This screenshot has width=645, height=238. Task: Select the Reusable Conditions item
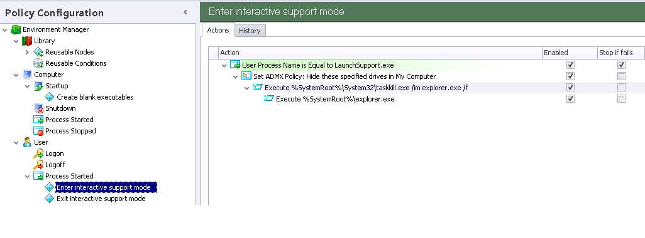coord(75,63)
